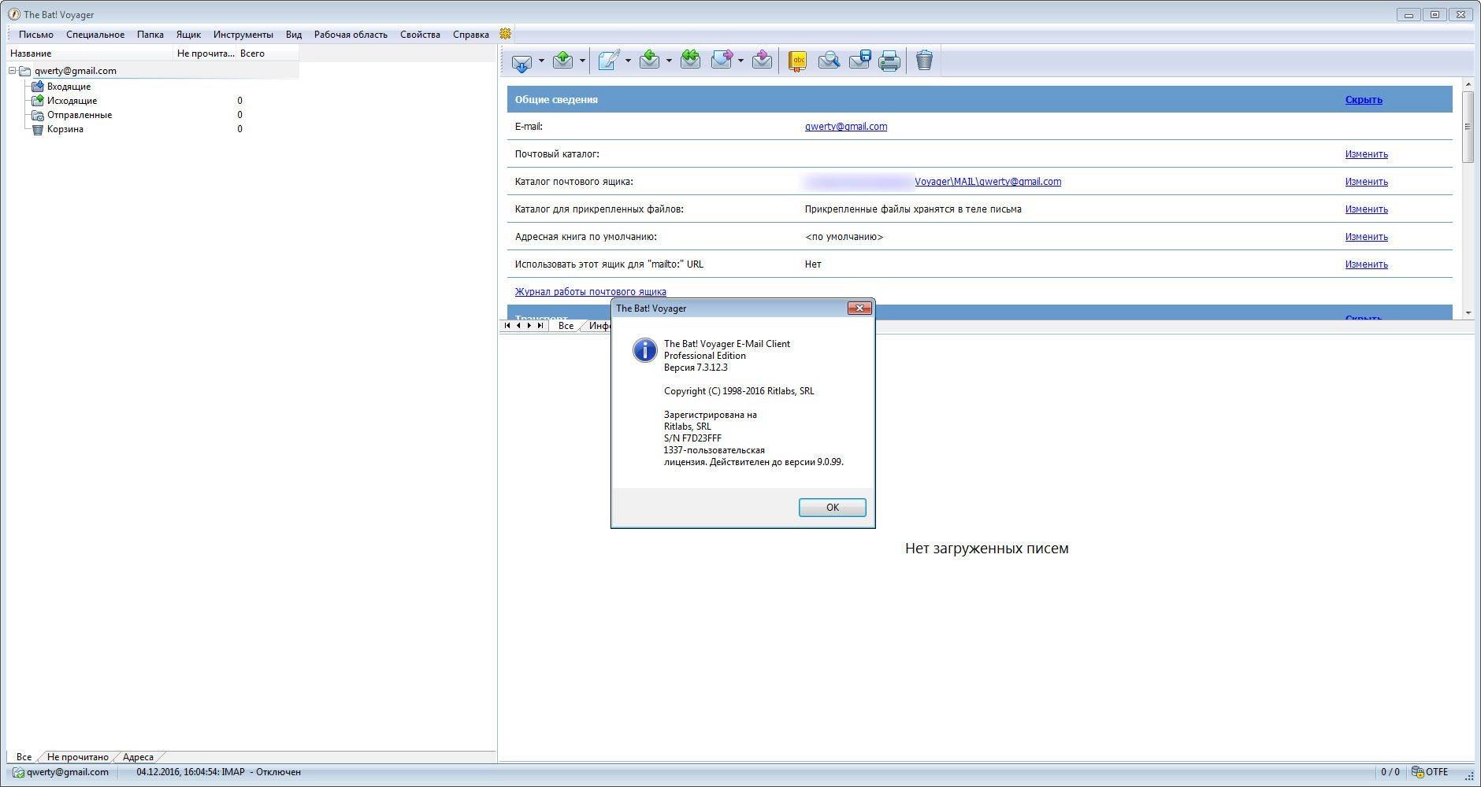1481x787 pixels.
Task: Click the Не прочита... column header
Action: click(205, 54)
